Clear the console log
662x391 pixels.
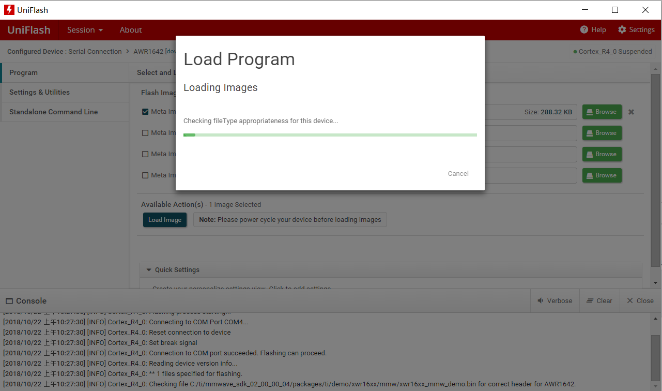[599, 300]
